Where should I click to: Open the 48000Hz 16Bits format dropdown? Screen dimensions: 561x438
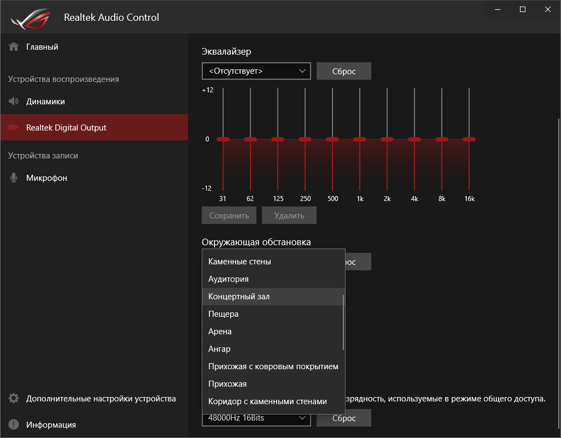point(256,419)
